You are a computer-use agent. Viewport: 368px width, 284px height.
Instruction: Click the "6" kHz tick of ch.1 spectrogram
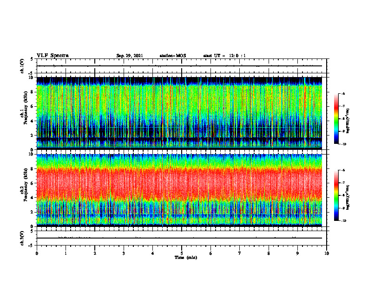click(x=33, y=106)
